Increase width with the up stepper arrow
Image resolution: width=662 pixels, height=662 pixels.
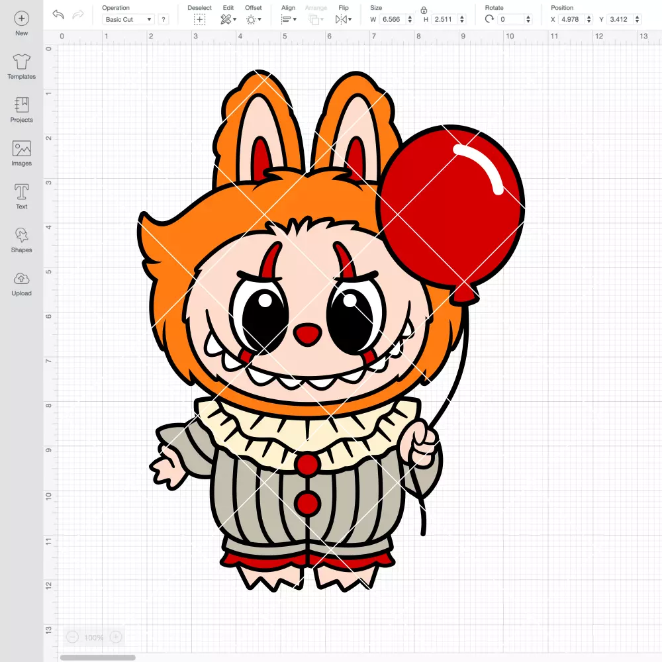[x=410, y=17]
